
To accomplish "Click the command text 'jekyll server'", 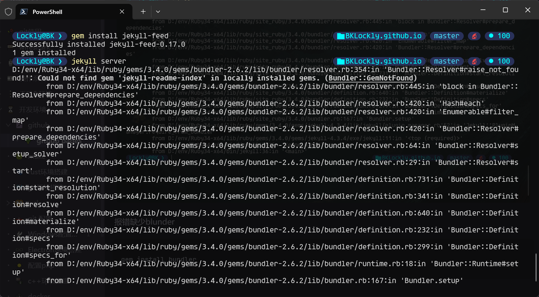I will [x=99, y=61].
